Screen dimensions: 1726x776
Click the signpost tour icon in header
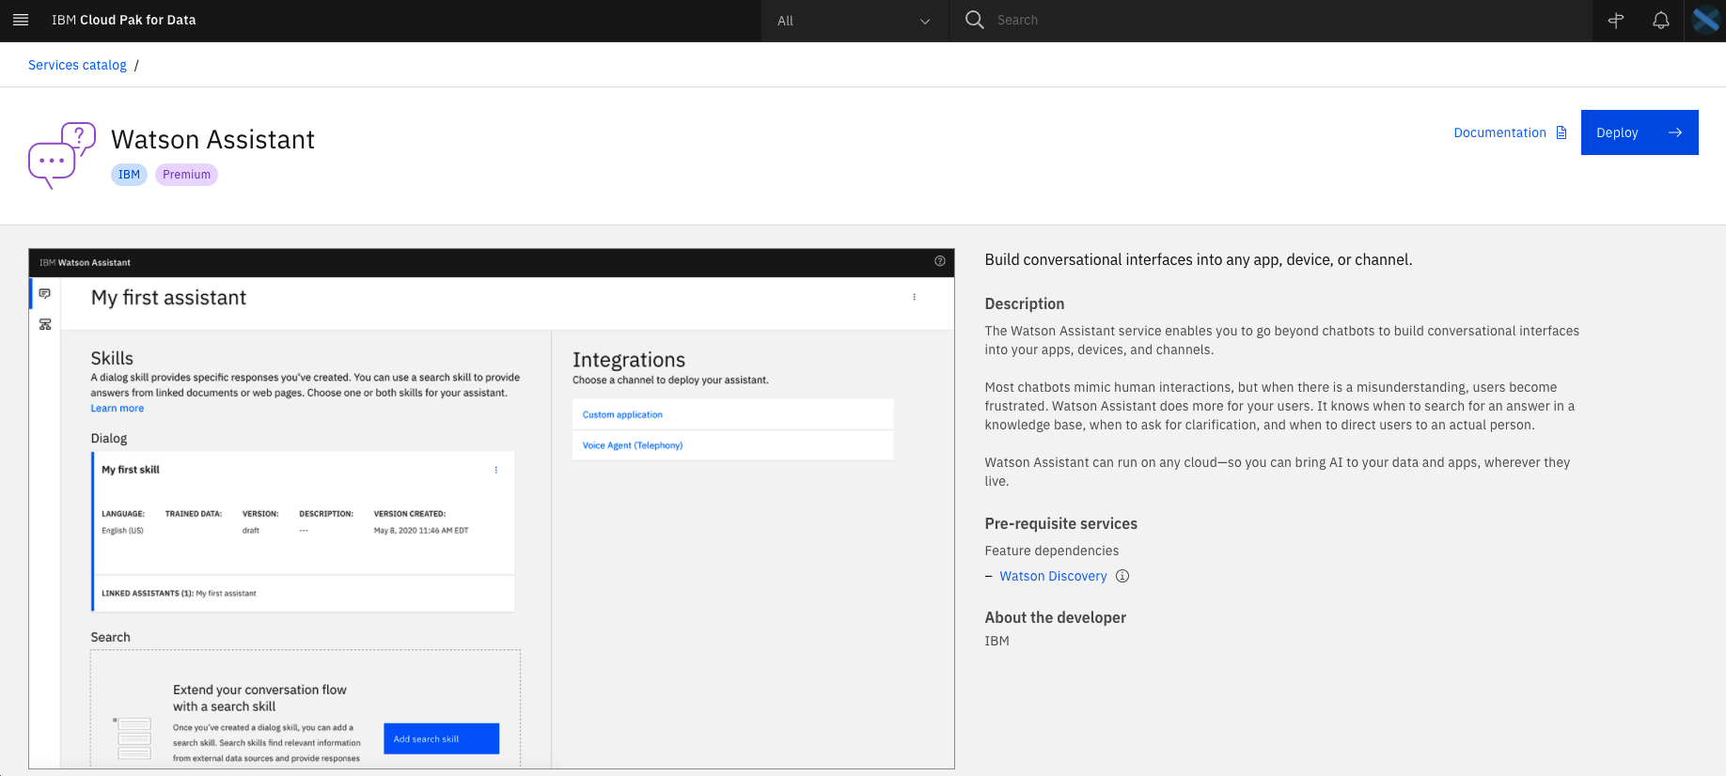(1616, 21)
